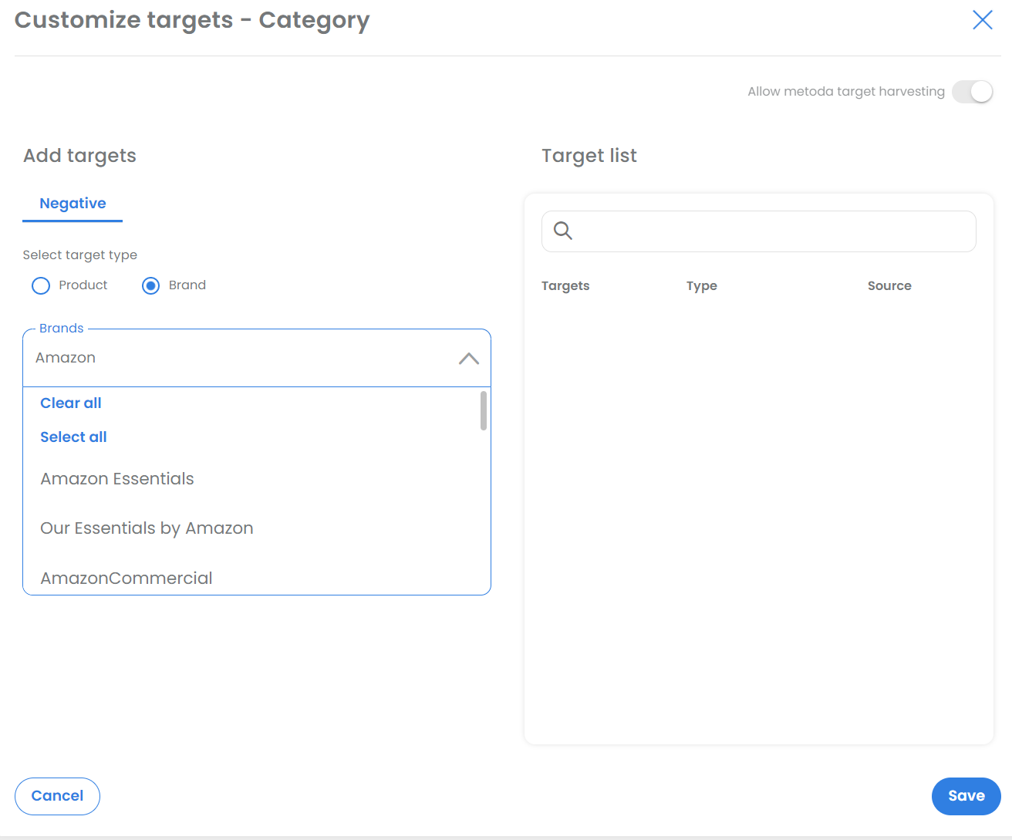Select the Brand radio button
The height and width of the screenshot is (840, 1012).
[x=151, y=286]
